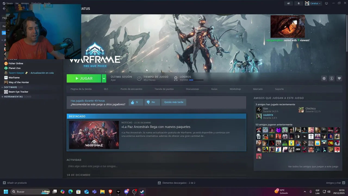The height and width of the screenshot is (196, 348).
Task: Open the DLC tab
Action: (x=106, y=89)
